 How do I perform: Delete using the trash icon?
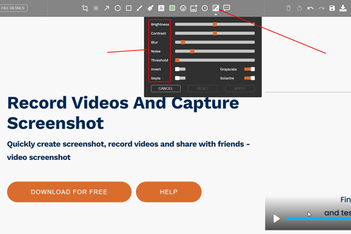pos(289,8)
